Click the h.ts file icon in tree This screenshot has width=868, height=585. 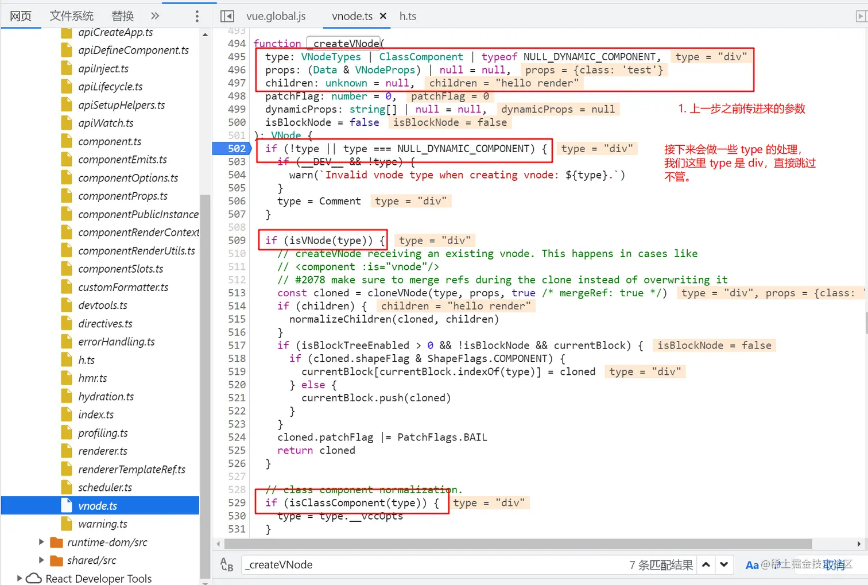67,360
